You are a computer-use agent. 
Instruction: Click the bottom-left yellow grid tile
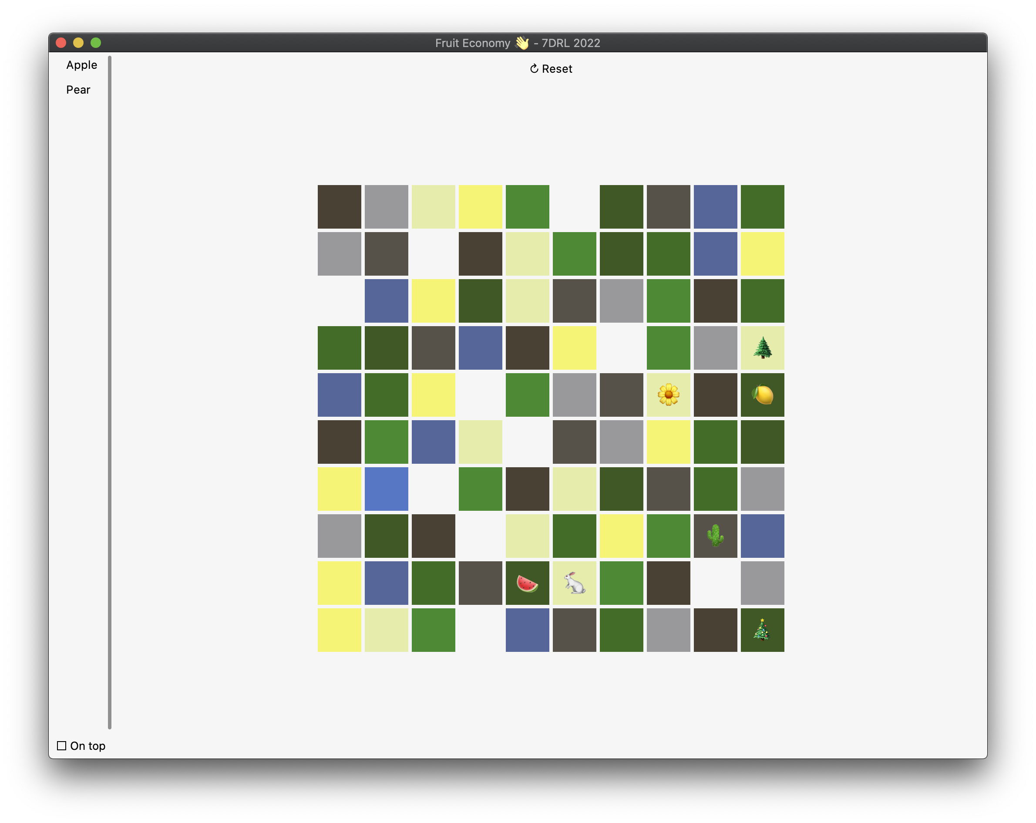coord(339,630)
